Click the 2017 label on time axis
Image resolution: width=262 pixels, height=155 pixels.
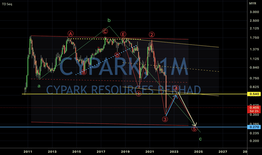click(101, 152)
